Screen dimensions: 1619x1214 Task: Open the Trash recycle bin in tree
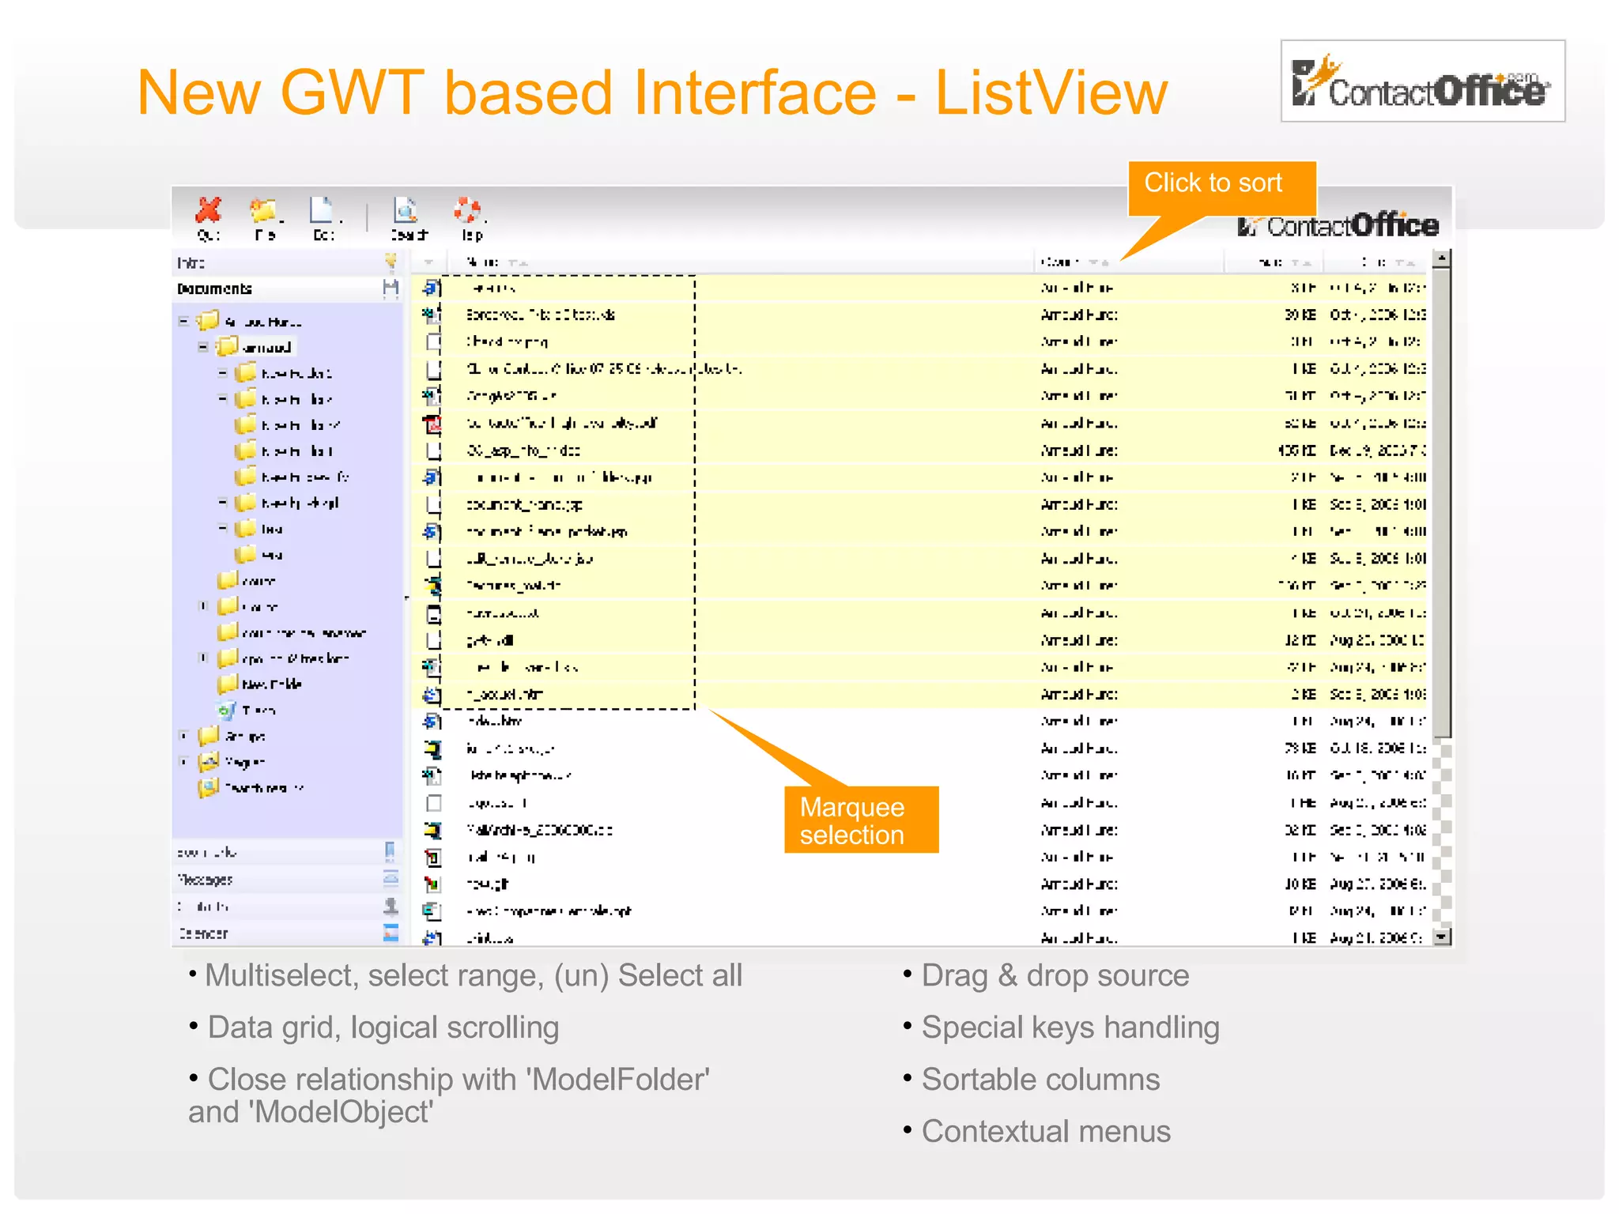227,710
